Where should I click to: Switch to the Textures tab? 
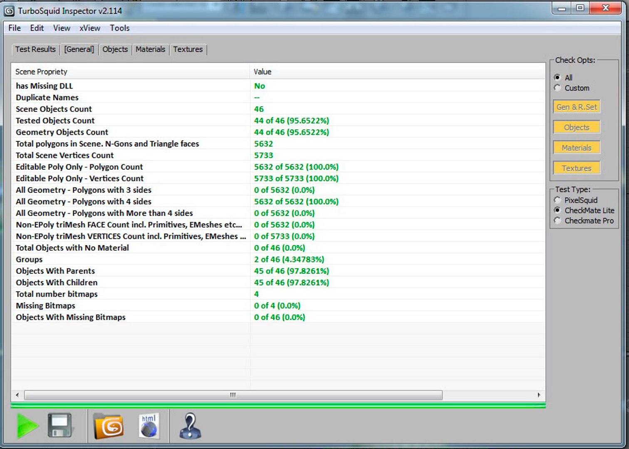coord(188,49)
